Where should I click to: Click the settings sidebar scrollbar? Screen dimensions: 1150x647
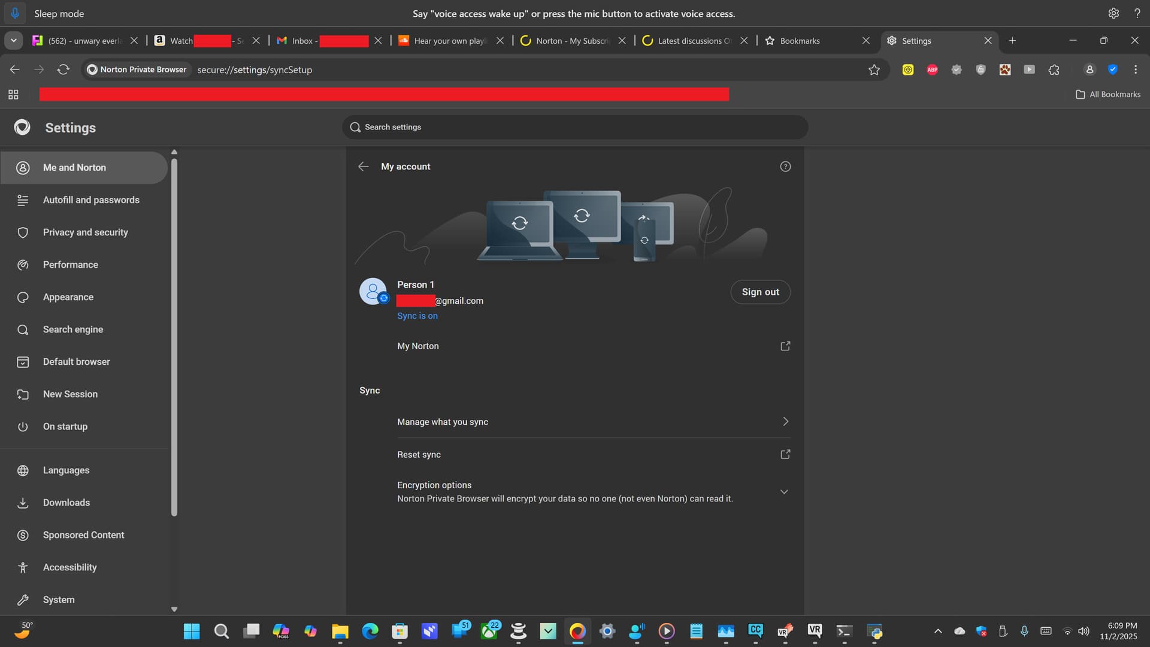174,335
